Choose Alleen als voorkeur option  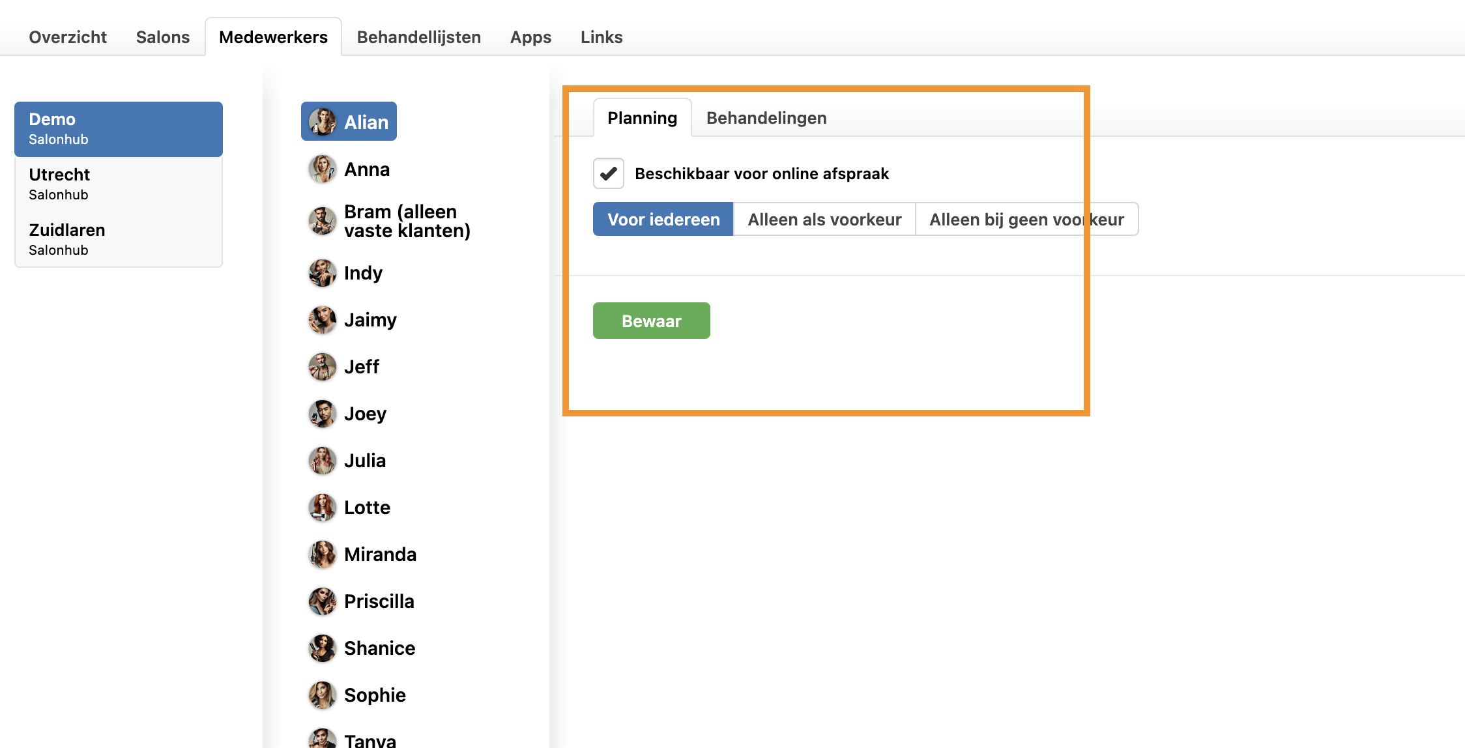824,220
